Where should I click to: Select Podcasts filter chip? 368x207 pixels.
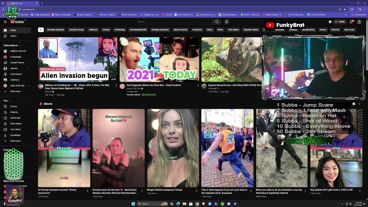pyautogui.click(x=93, y=30)
